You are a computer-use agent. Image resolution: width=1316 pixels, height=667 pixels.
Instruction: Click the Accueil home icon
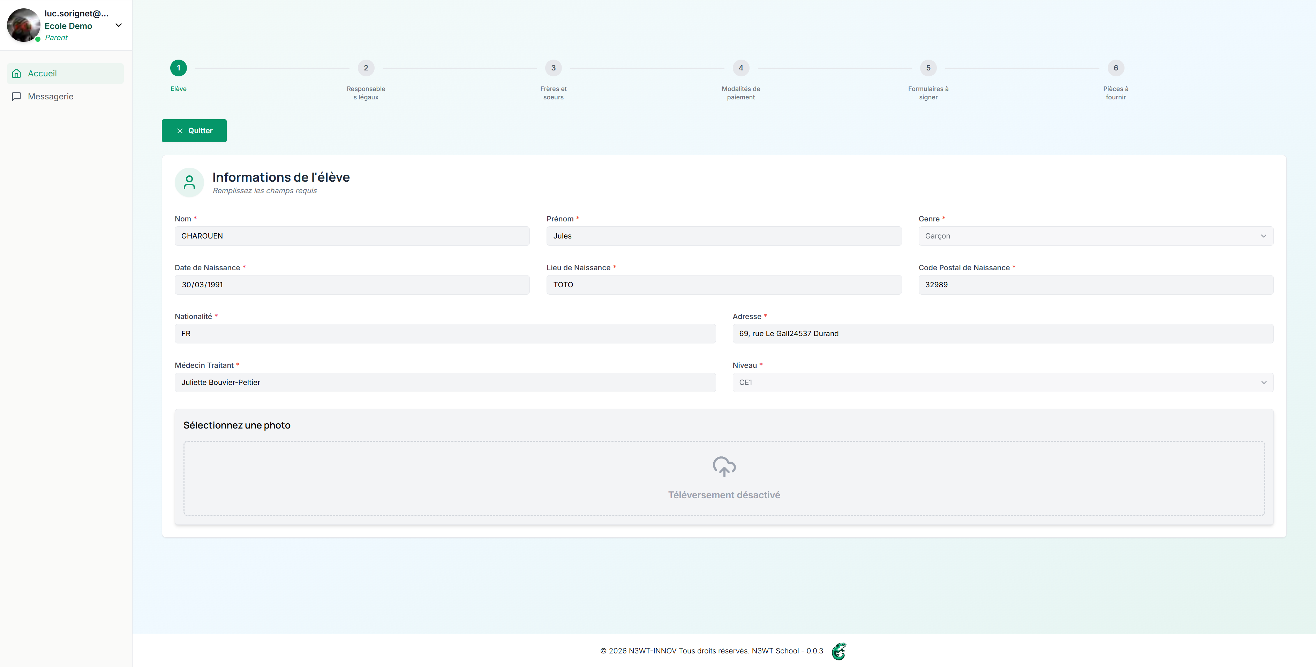[16, 74]
